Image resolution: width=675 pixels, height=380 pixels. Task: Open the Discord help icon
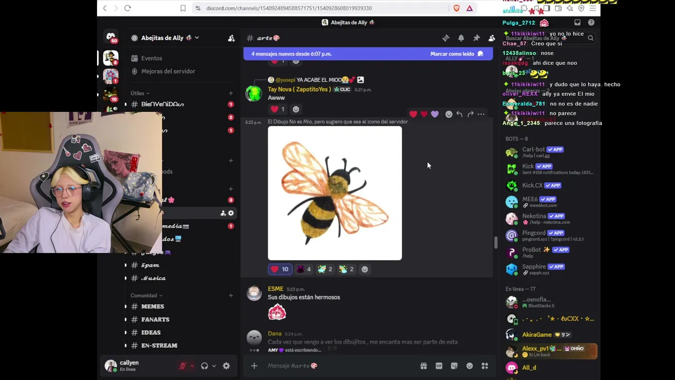tap(591, 23)
